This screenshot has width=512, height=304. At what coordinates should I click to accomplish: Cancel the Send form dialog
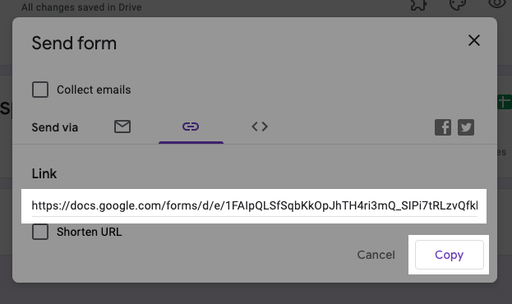[376, 255]
